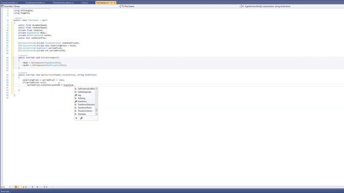Choose SetPositionAndRotation in autocomplete list
The width and height of the screenshot is (344, 193).
click(x=85, y=89)
